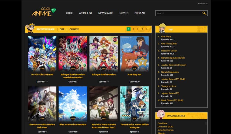Click 'Episode 15' under Bakugan Battle Brawlers
Viewport: 231px width, 134px height.
click(104, 82)
